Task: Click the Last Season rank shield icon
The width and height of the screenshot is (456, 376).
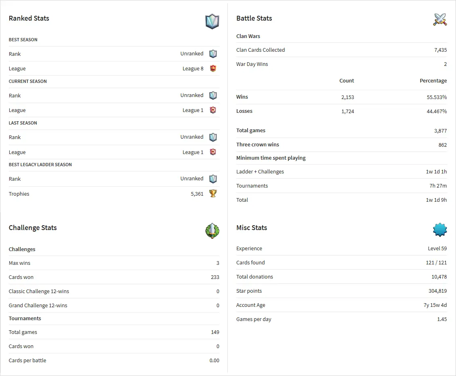Action: pos(213,137)
